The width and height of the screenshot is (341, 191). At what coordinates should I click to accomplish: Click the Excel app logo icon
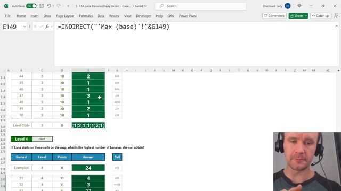pyautogui.click(x=6, y=6)
